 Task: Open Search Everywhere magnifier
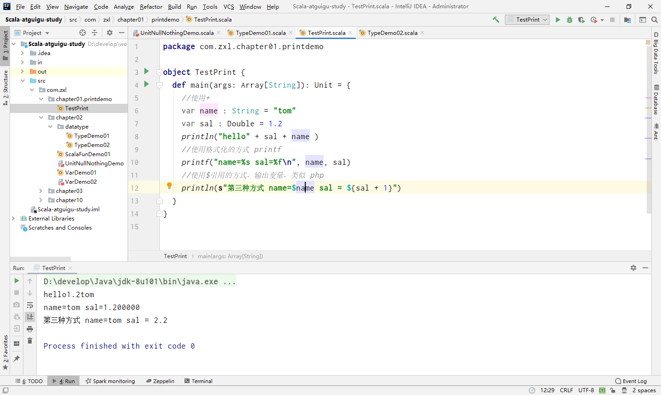point(655,20)
